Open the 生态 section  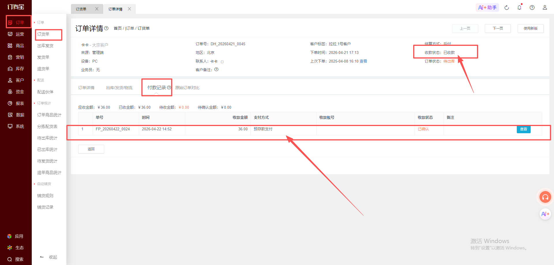pos(15,248)
